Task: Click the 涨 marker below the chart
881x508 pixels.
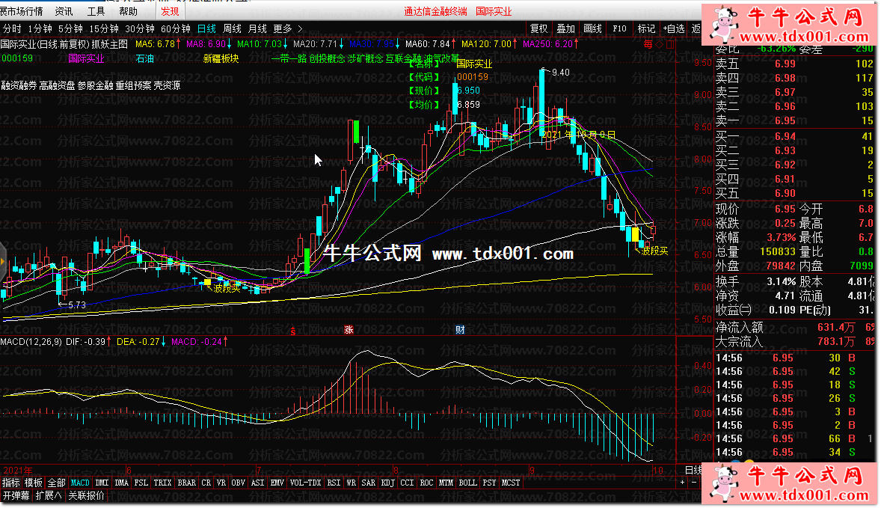Action: (349, 330)
